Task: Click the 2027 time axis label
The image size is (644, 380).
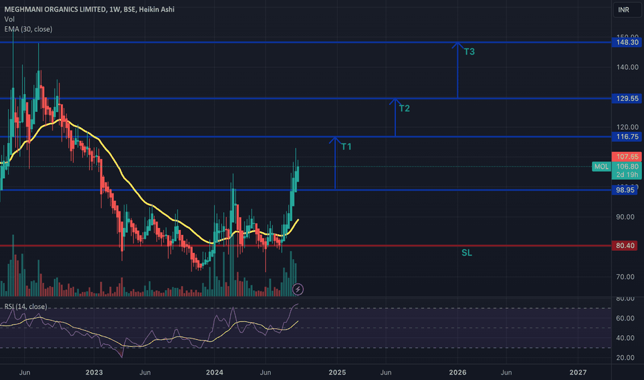Action: [578, 372]
